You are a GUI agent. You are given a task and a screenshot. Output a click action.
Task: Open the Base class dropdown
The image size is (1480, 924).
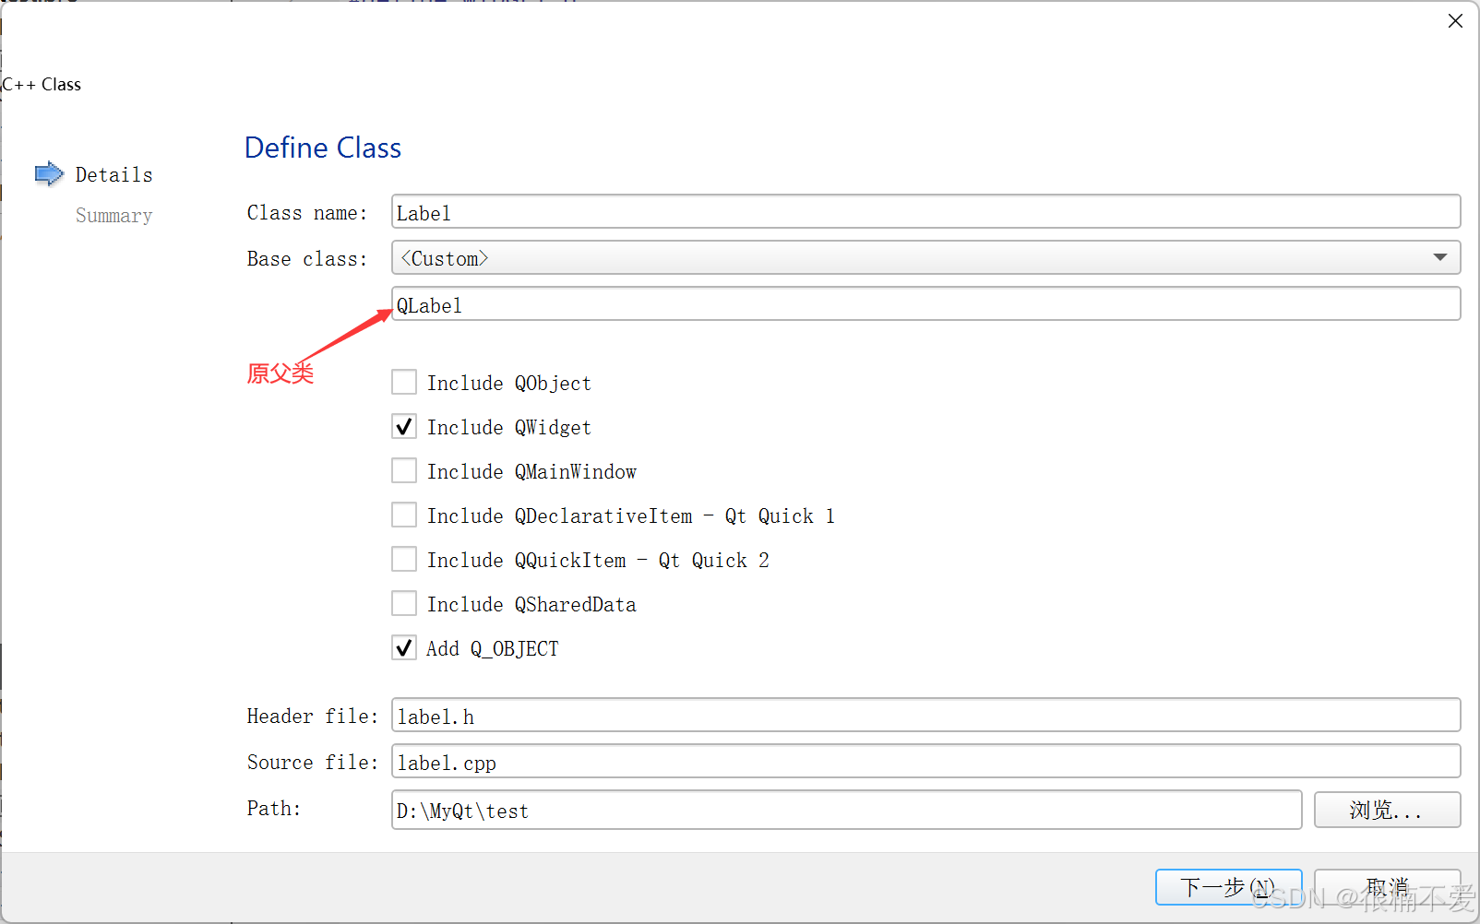click(925, 257)
